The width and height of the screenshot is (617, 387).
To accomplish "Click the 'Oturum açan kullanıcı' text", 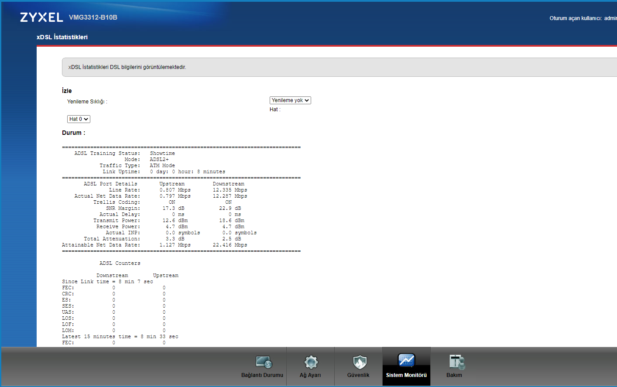I will point(576,18).
